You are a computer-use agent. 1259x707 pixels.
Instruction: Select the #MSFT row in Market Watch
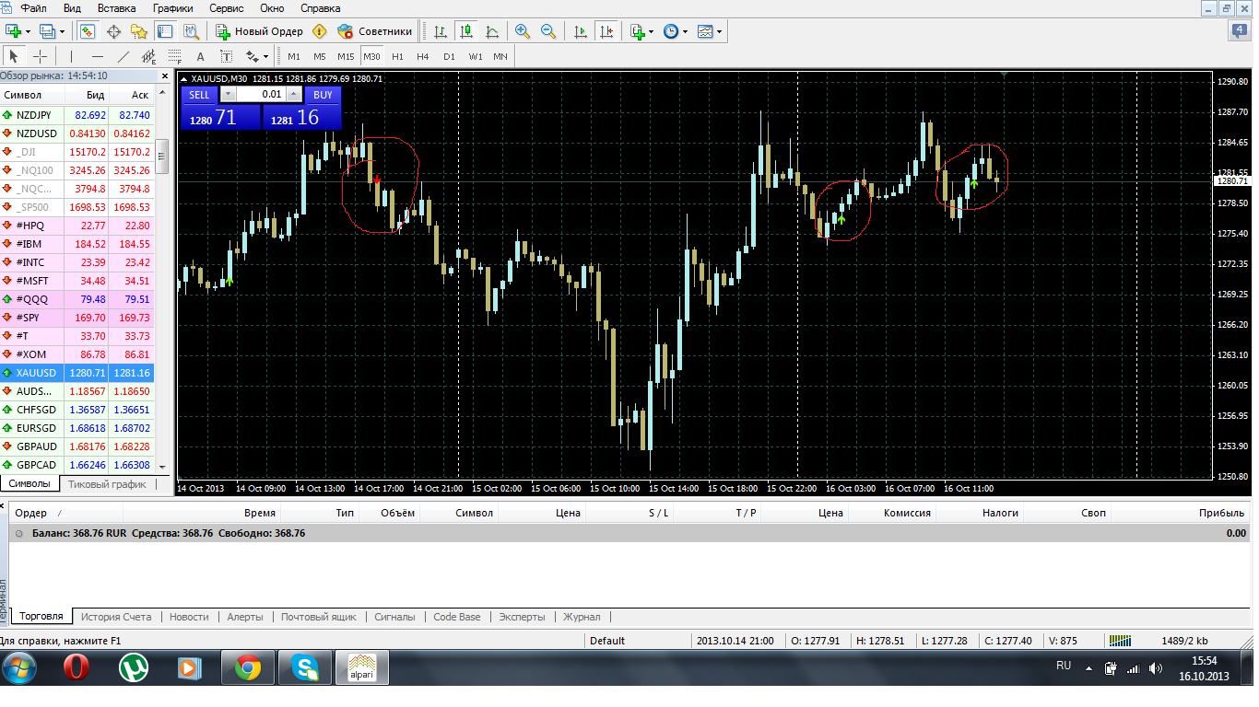pyautogui.click(x=77, y=281)
